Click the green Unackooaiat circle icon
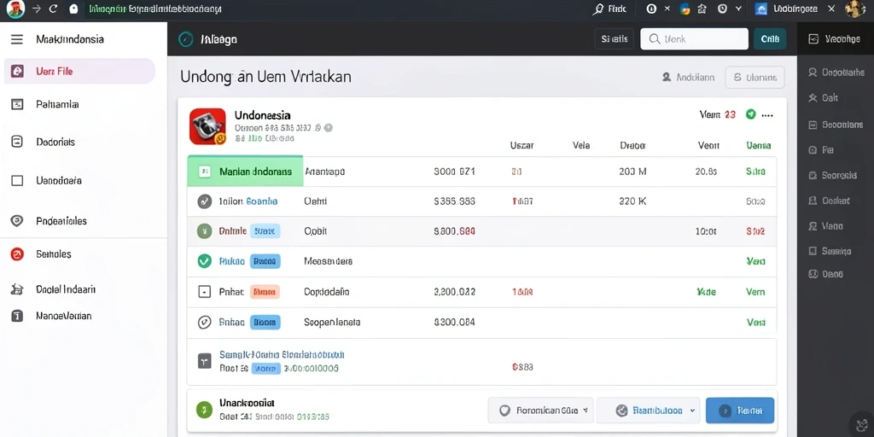 205,410
